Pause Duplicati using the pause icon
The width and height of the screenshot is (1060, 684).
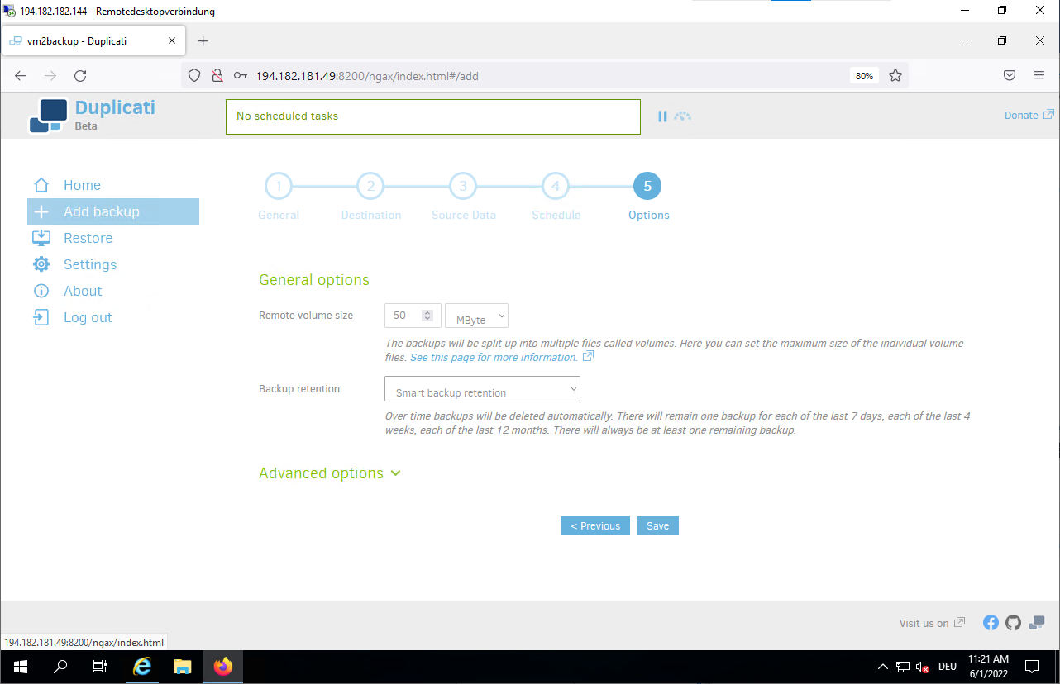pos(662,116)
